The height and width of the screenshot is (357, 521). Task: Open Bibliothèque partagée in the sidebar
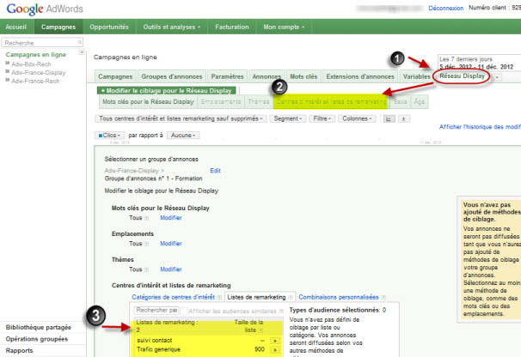(39, 328)
